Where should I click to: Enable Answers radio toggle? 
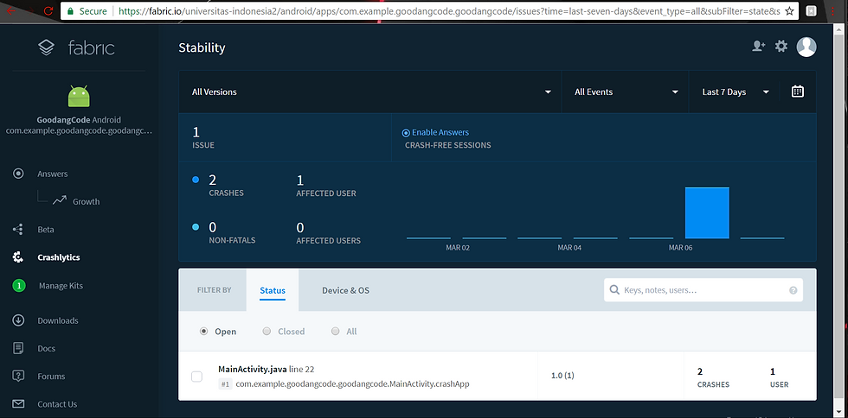406,133
